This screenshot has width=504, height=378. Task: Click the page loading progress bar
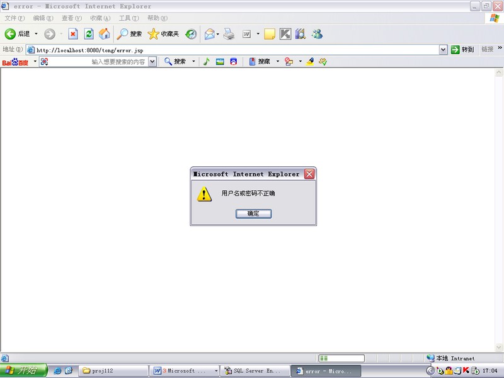341,358
